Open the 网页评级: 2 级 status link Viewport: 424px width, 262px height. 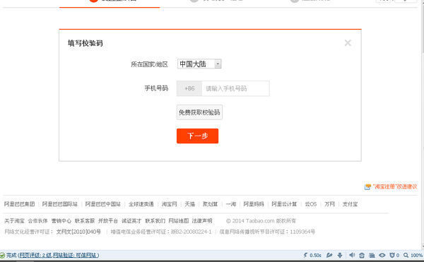tap(35, 255)
